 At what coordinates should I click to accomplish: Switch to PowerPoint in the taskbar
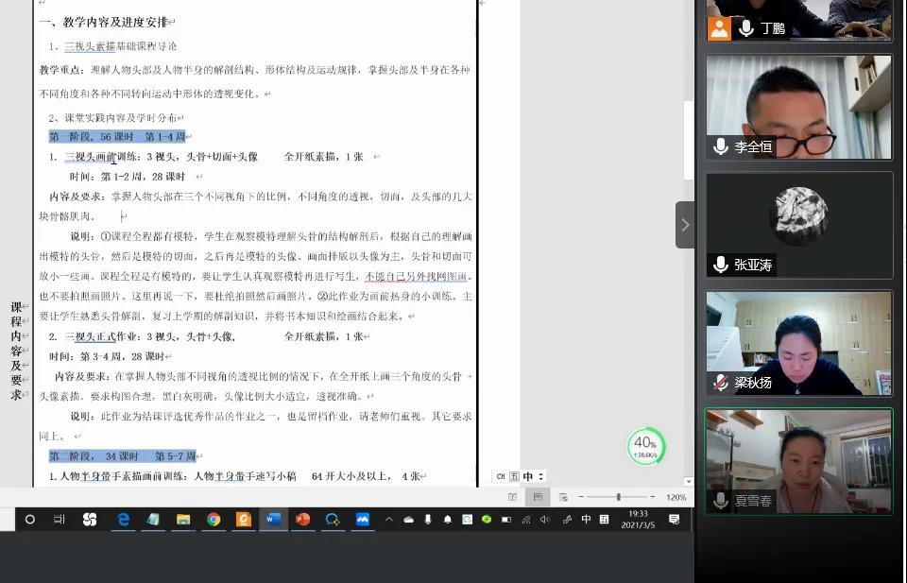click(x=302, y=519)
